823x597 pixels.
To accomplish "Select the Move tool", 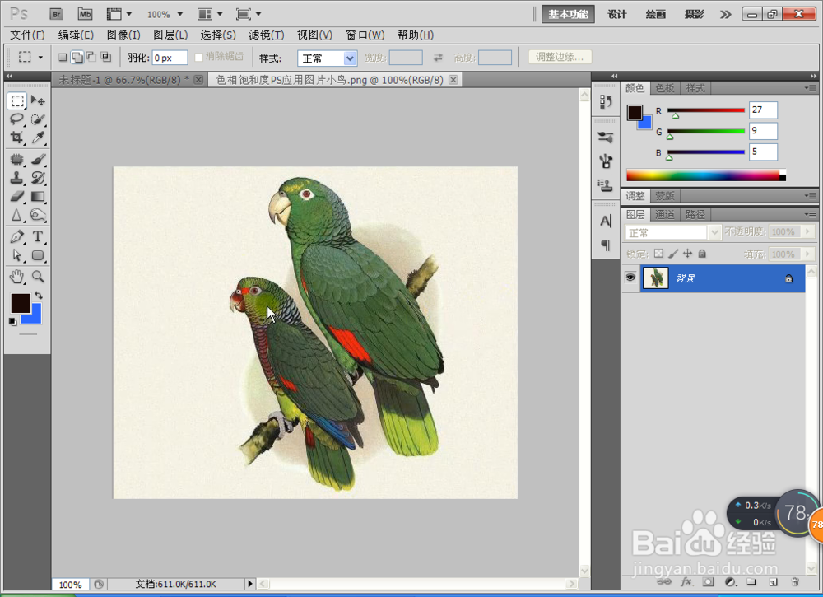I will [38, 100].
